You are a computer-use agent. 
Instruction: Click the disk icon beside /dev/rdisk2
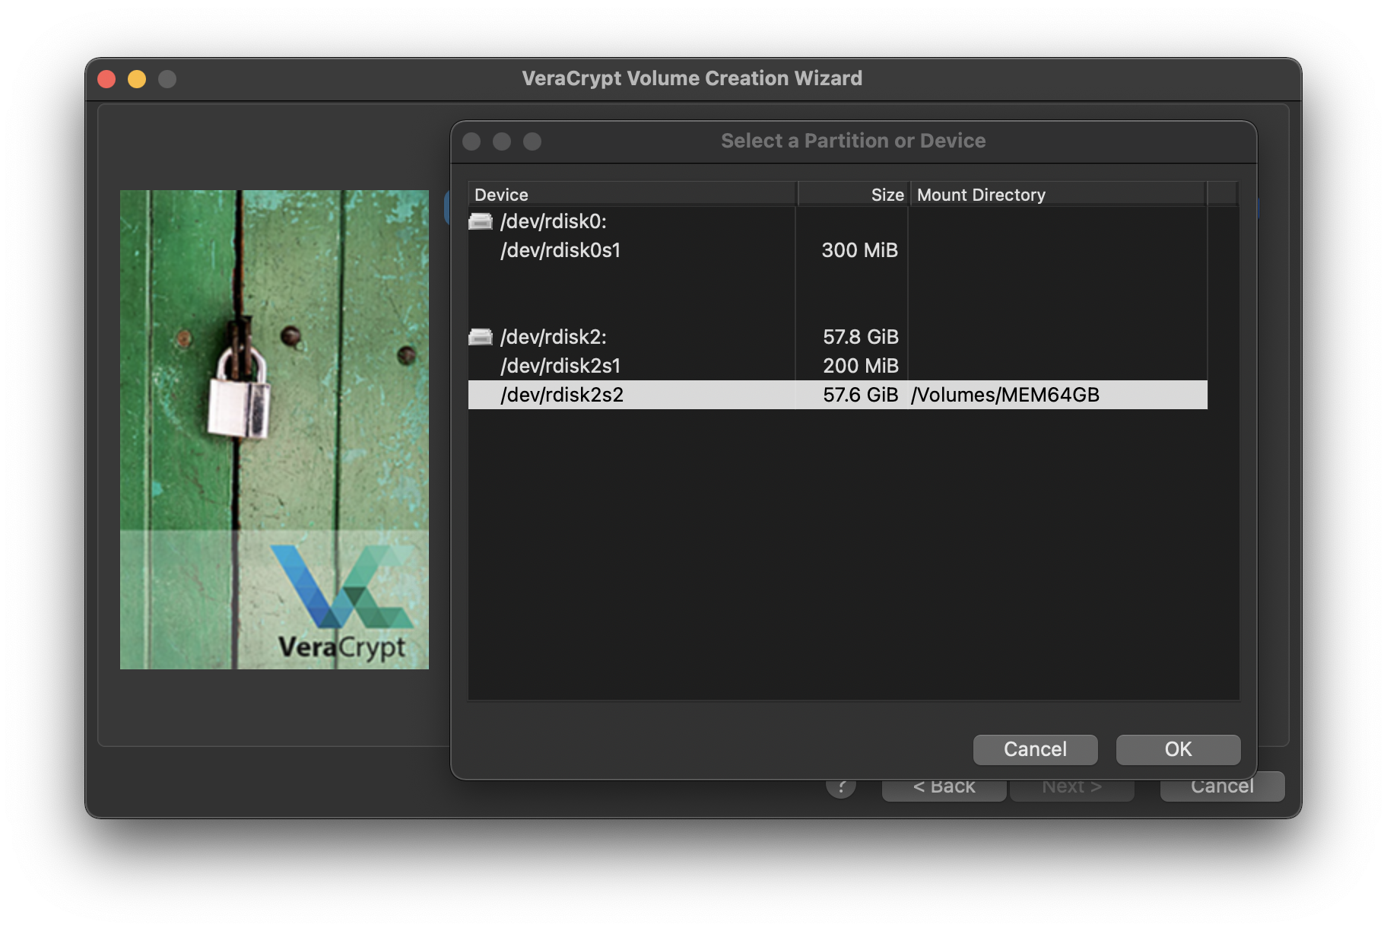click(x=480, y=336)
